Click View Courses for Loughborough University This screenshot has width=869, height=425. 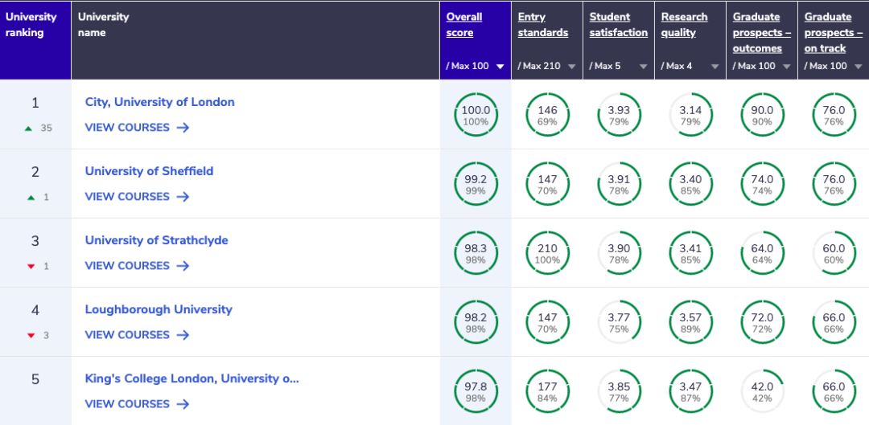[127, 335]
